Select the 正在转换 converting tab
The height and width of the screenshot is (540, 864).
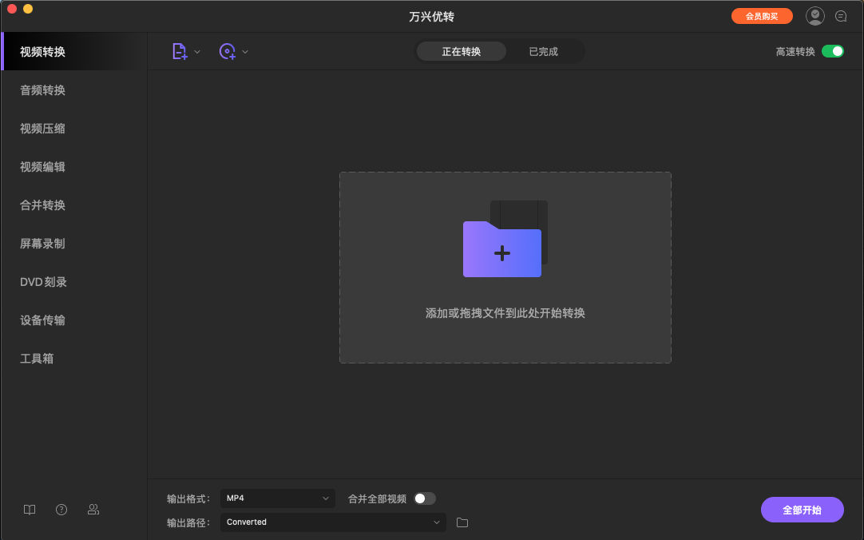[x=461, y=50]
